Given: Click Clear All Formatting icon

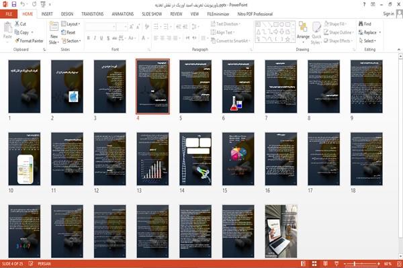Looking at the screenshot, I should pyautogui.click(x=147, y=26).
